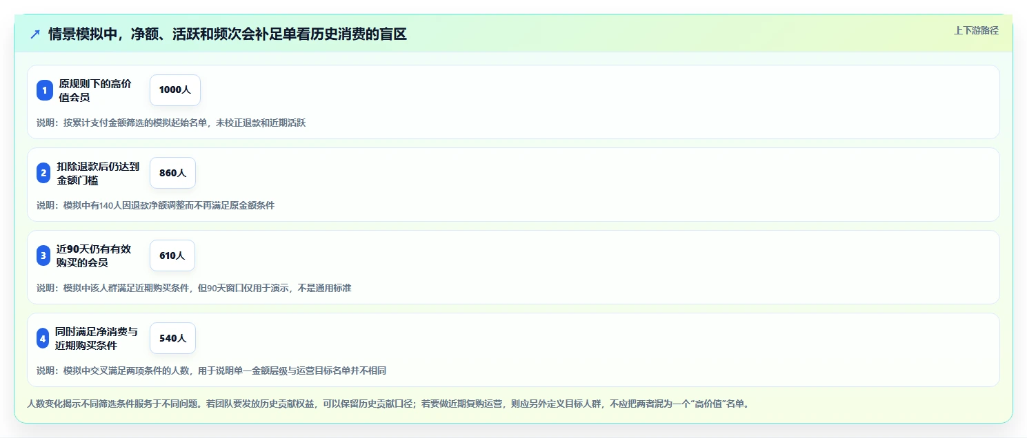Select the blue step 1 badge
1027x438 pixels.
pyautogui.click(x=45, y=90)
